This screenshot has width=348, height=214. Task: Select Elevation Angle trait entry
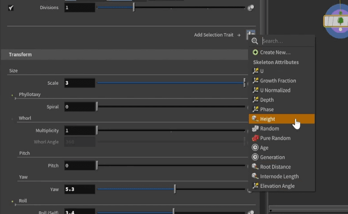click(x=282, y=186)
